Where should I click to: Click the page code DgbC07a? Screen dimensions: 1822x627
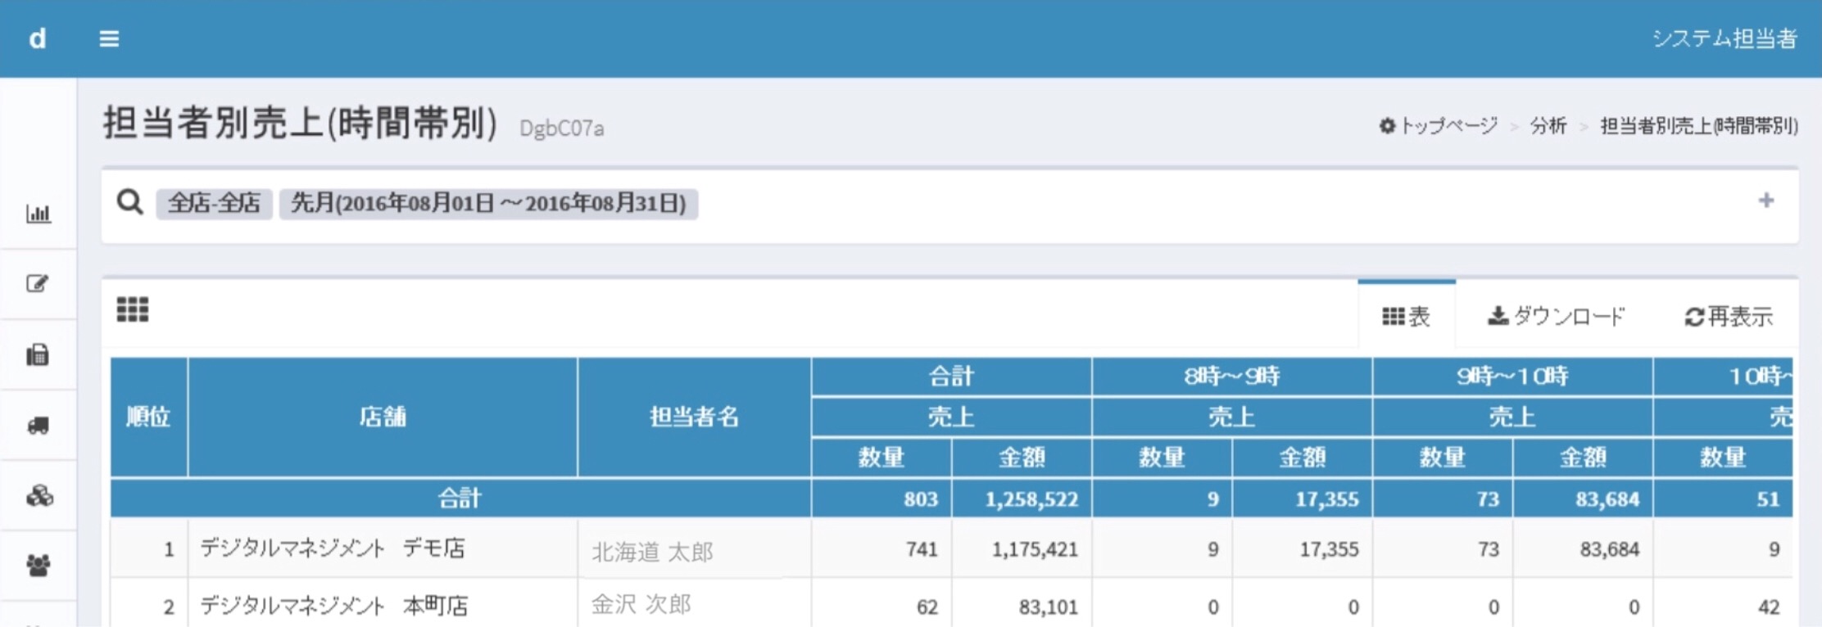(x=562, y=128)
